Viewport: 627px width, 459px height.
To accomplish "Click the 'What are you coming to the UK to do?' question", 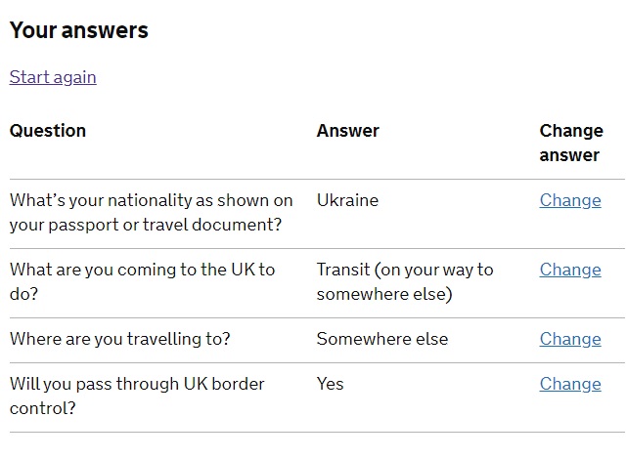I will pyautogui.click(x=143, y=281).
